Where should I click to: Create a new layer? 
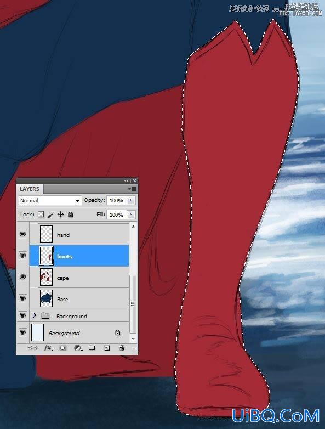(107, 348)
